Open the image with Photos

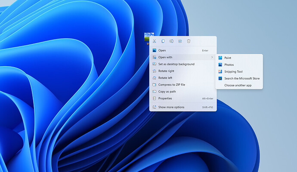229,64
